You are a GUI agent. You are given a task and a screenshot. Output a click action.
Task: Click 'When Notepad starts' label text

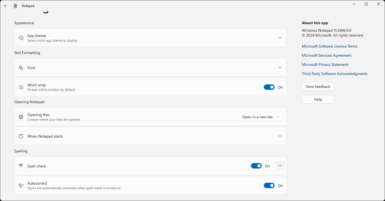45,136
